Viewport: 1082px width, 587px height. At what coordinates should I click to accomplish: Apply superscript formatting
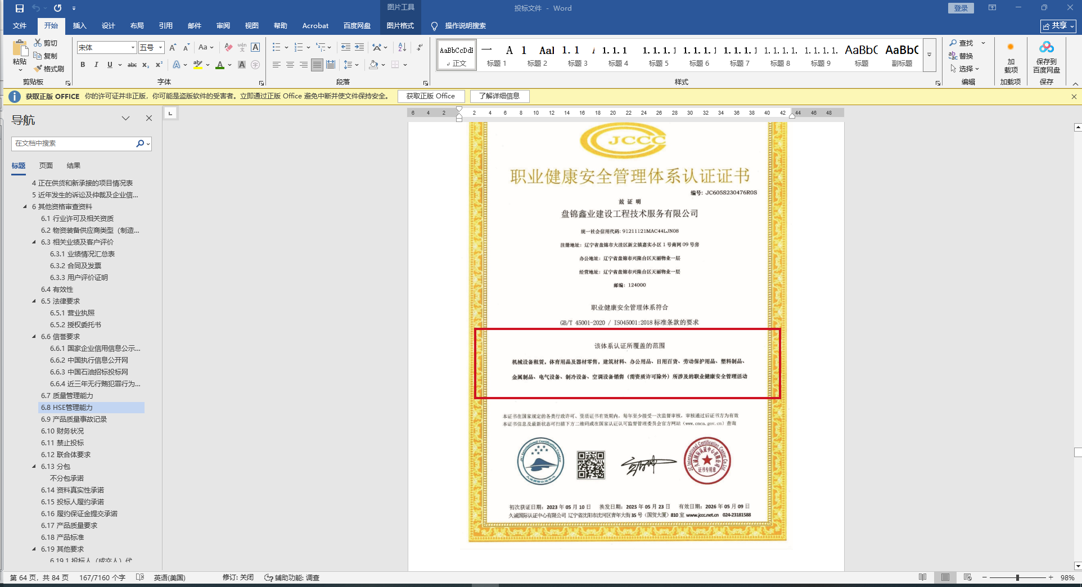[159, 65]
